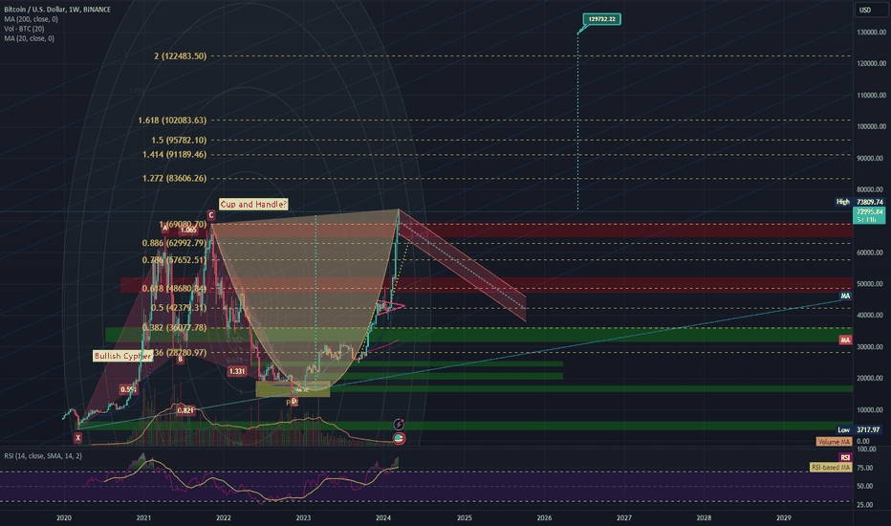Click the C point marker of the pattern
This screenshot has width=891, height=526.
pyautogui.click(x=211, y=215)
